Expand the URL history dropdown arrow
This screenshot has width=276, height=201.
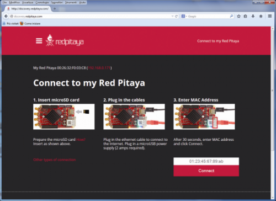pos(172,17)
